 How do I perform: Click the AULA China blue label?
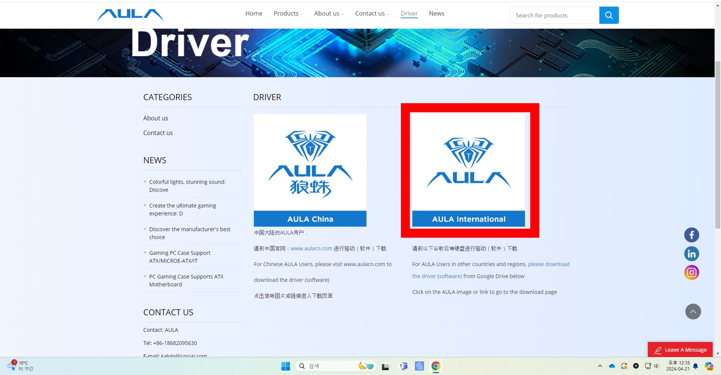pos(310,219)
